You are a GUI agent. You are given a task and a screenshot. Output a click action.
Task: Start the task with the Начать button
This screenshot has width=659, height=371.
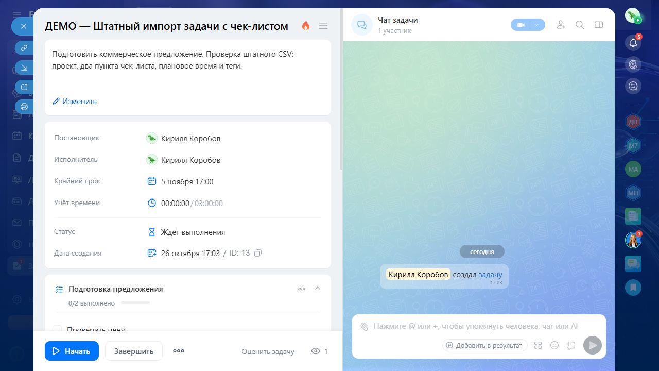(x=72, y=351)
